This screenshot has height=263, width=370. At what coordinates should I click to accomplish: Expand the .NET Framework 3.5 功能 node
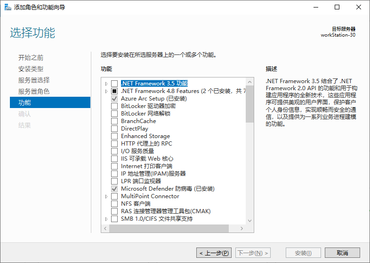click(x=106, y=84)
